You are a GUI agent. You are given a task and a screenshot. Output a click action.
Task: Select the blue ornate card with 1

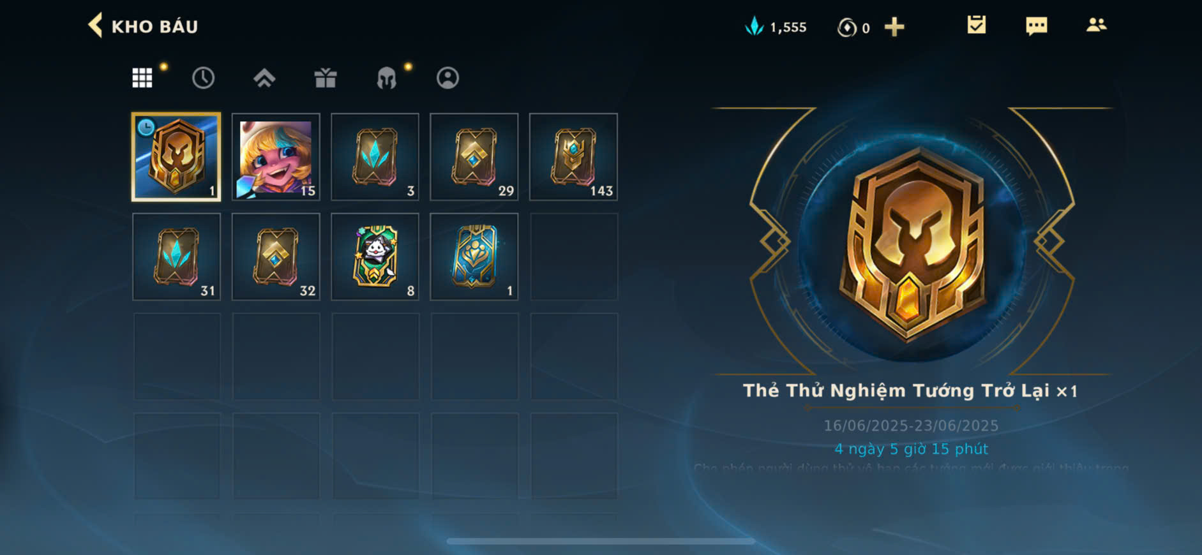pyautogui.click(x=474, y=256)
